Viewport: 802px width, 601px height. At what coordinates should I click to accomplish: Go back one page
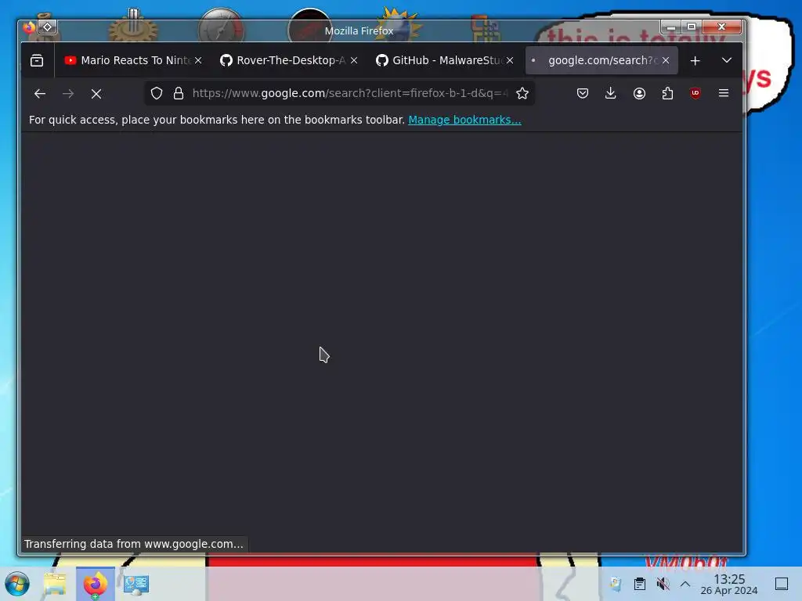pyautogui.click(x=39, y=94)
